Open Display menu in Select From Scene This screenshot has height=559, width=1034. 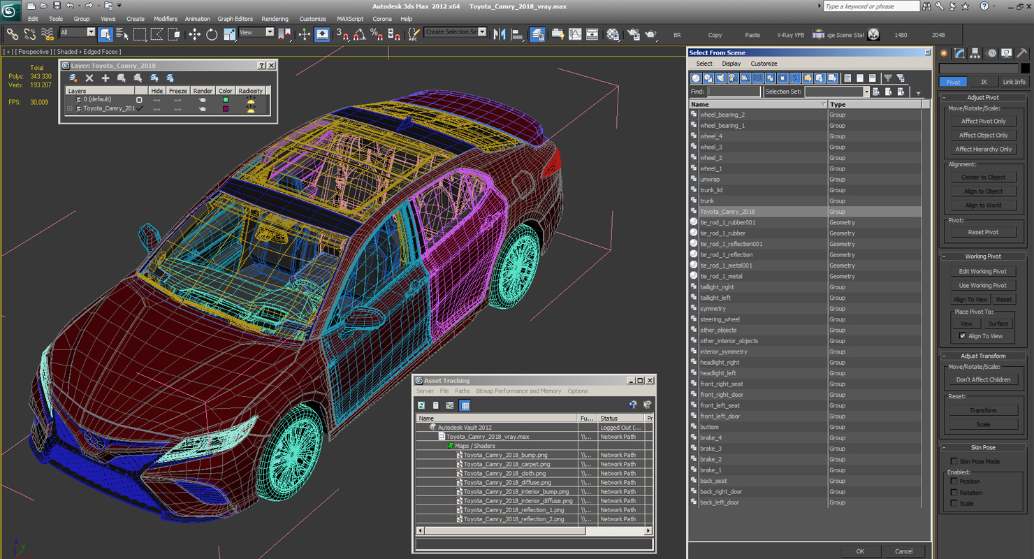[731, 64]
